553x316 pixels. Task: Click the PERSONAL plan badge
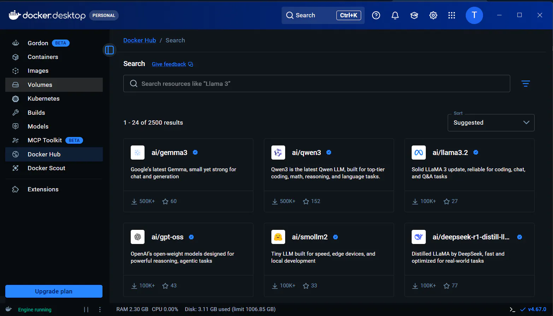[x=104, y=16]
